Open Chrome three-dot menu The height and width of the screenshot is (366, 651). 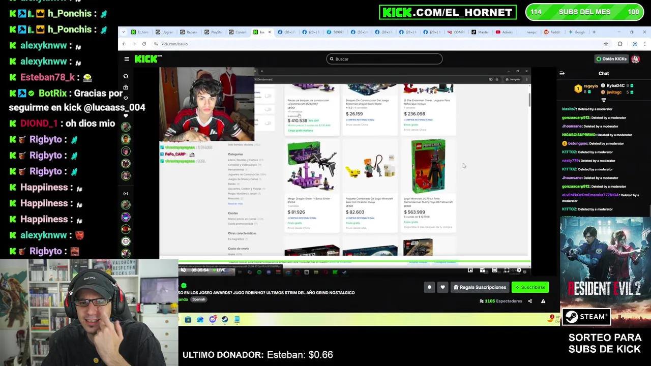pyautogui.click(x=645, y=44)
